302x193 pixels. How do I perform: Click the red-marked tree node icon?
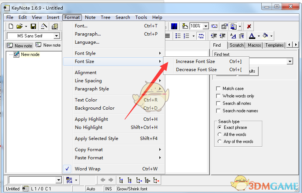[156, 180]
